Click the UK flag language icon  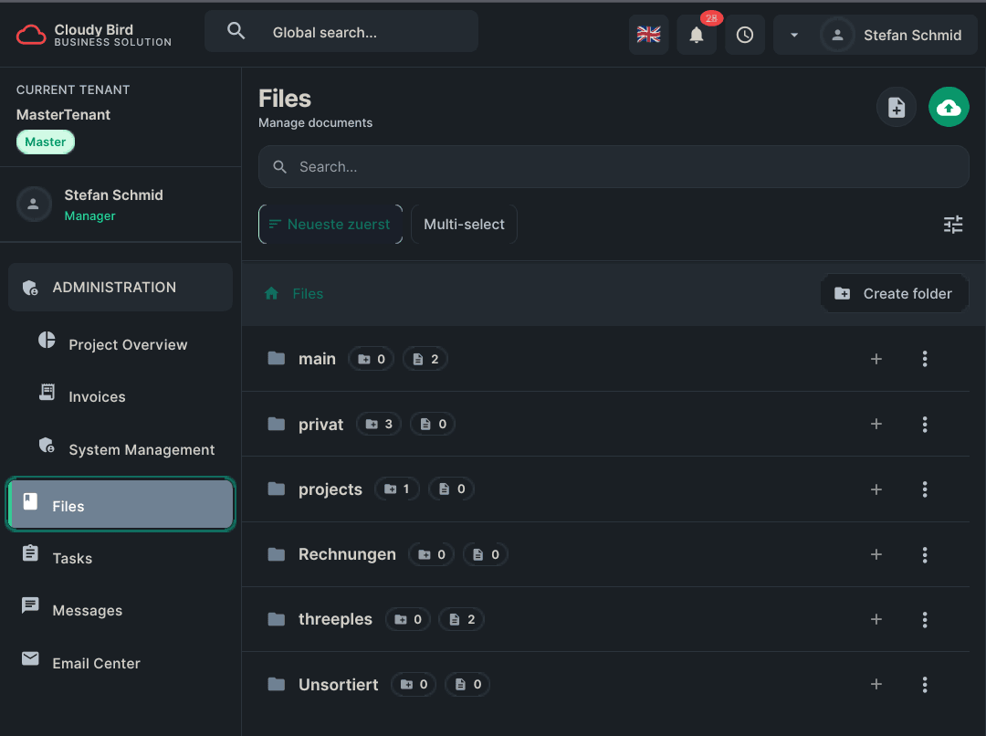click(648, 35)
